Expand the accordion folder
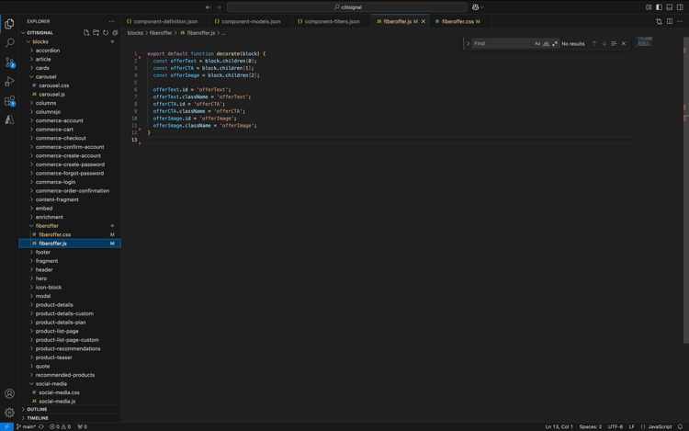 pos(48,51)
